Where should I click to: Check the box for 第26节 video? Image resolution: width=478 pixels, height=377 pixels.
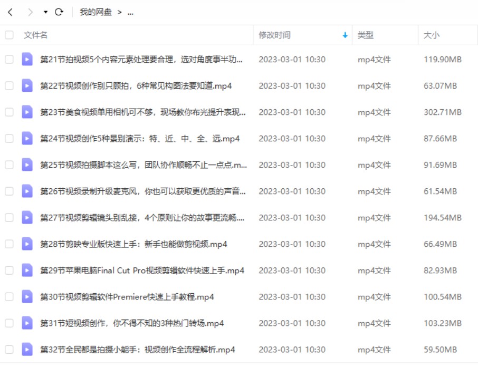click(9, 191)
